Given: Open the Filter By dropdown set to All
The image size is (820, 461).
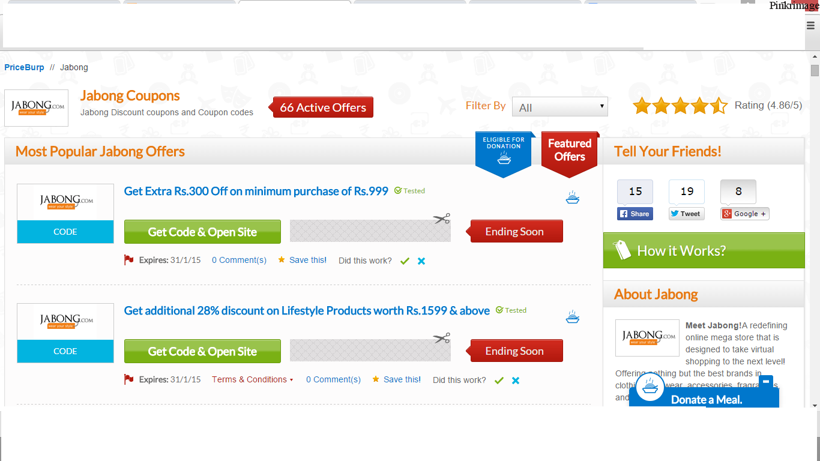Looking at the screenshot, I should pos(560,107).
